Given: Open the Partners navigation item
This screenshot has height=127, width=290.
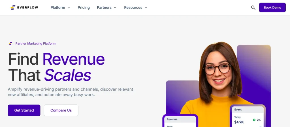Looking at the screenshot, I should (107, 8).
